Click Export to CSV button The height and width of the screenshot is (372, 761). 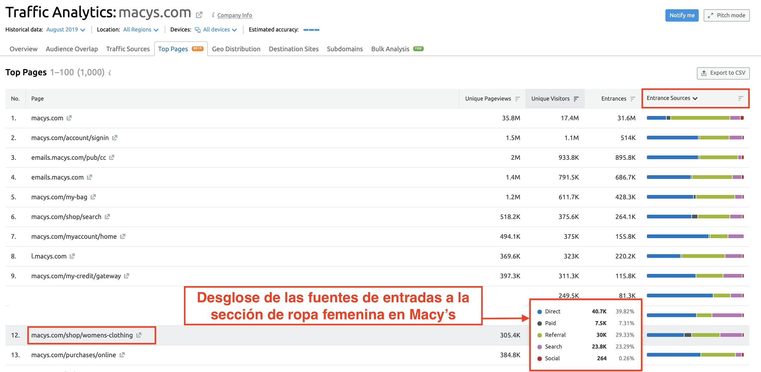click(x=723, y=73)
